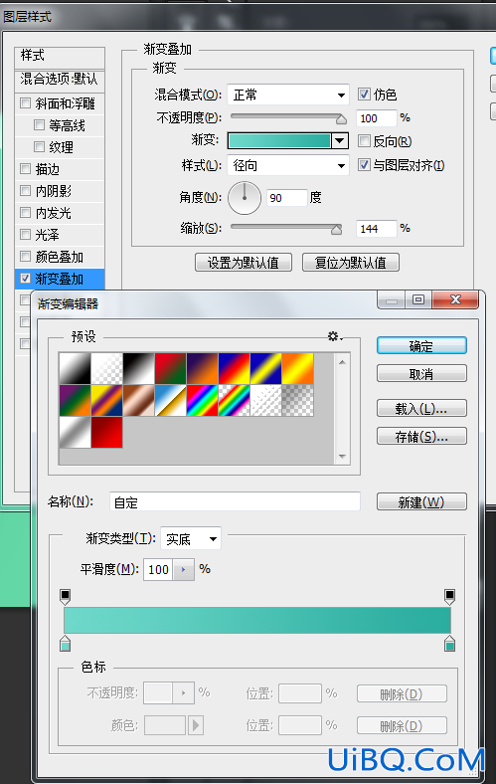Select the orange-yellow-orange gradient preset
496x784 pixels.
298,368
